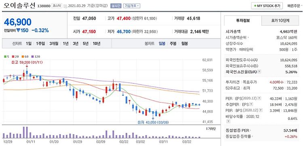This screenshot has width=303, height=146.
Task: Select the 1년 line chart period
Action: [65, 43]
